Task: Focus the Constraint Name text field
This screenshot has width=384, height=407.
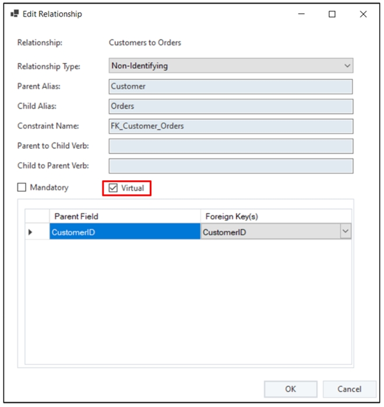Action: (231, 126)
